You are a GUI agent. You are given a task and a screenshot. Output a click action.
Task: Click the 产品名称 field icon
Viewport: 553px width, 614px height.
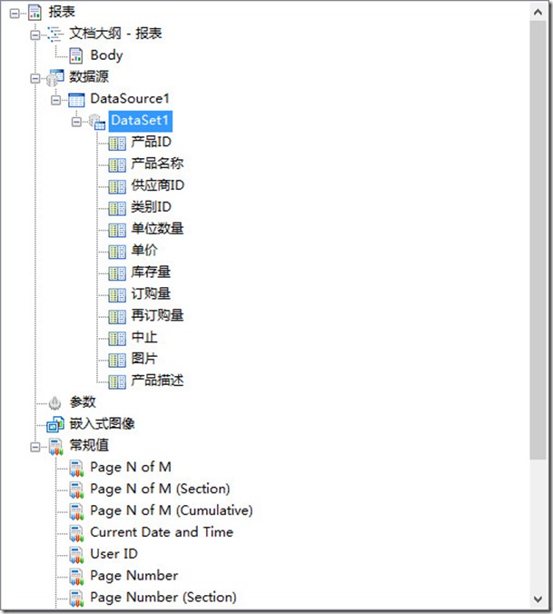(117, 165)
